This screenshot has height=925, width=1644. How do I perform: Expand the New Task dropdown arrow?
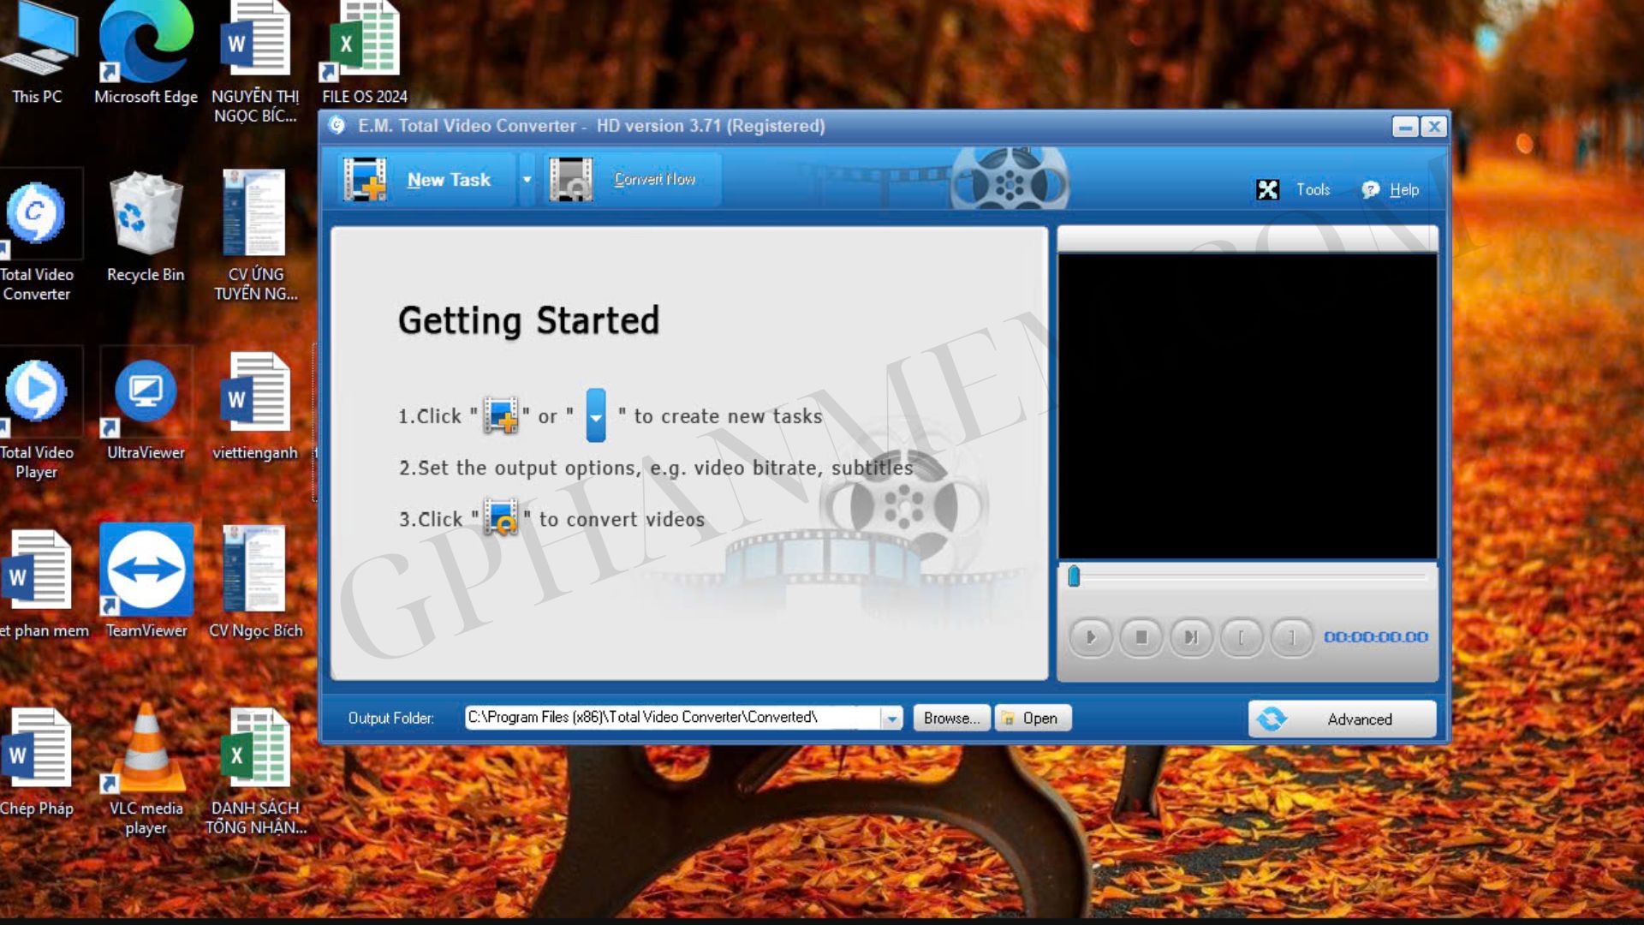(527, 179)
